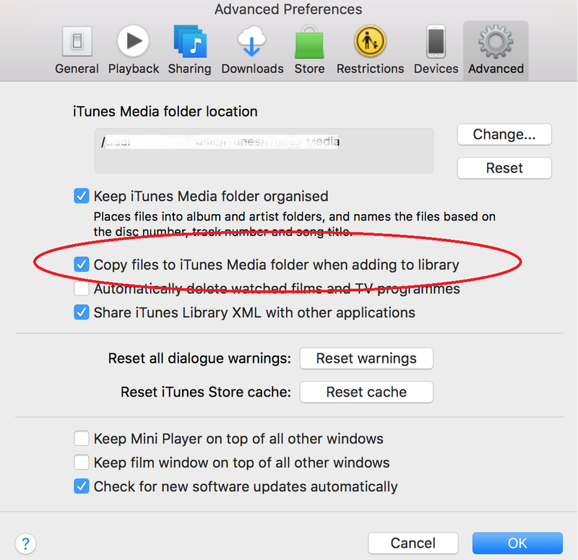
Task: Open the Store preferences pane
Action: point(309,50)
